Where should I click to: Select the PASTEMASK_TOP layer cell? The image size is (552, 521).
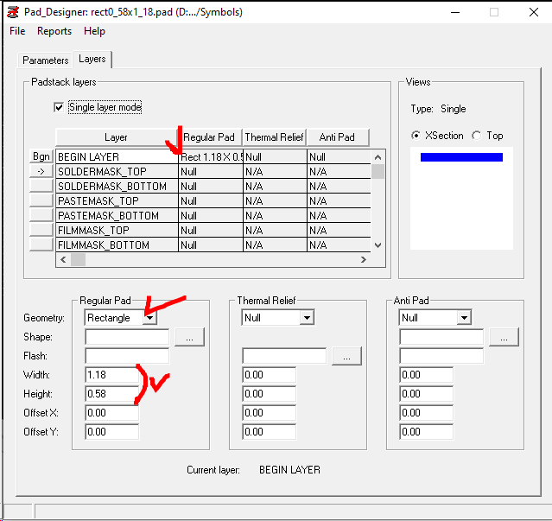coord(117,200)
